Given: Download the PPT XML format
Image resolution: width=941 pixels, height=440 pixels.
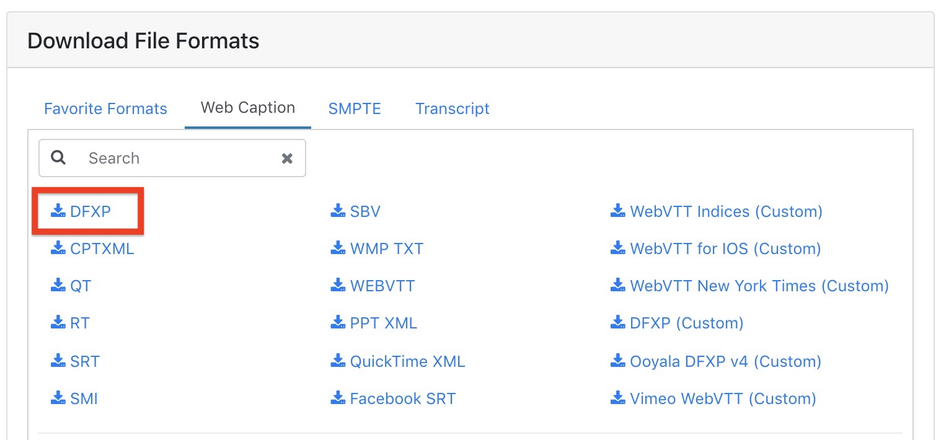Looking at the screenshot, I should 374,323.
